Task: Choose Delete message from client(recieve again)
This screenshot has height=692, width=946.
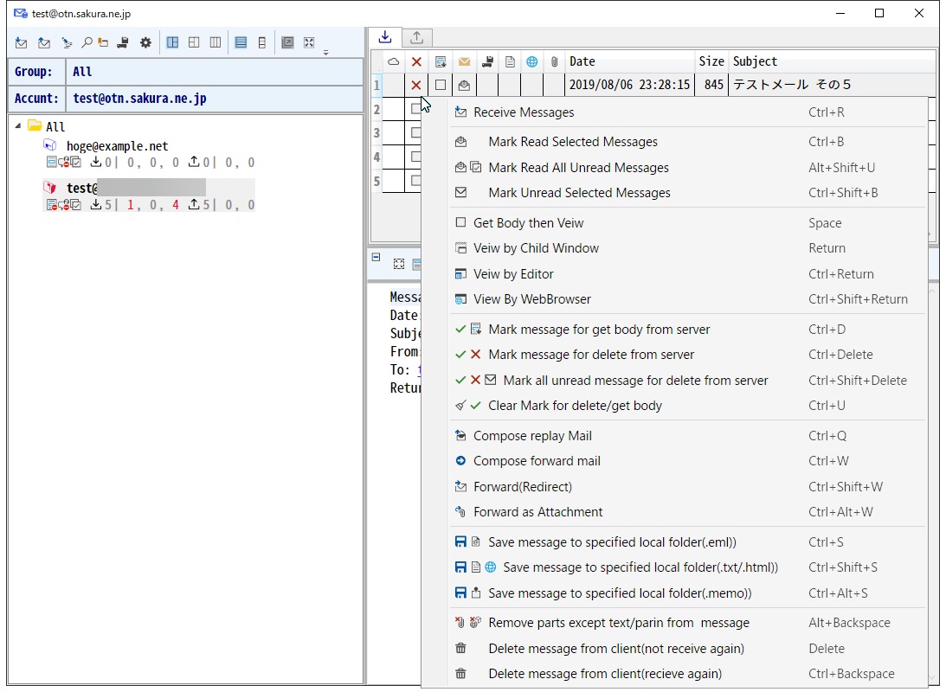Action: pos(688,674)
